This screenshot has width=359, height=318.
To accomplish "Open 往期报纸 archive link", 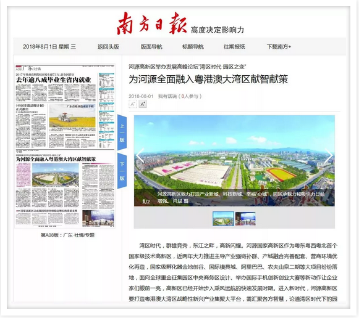I will click(x=234, y=47).
